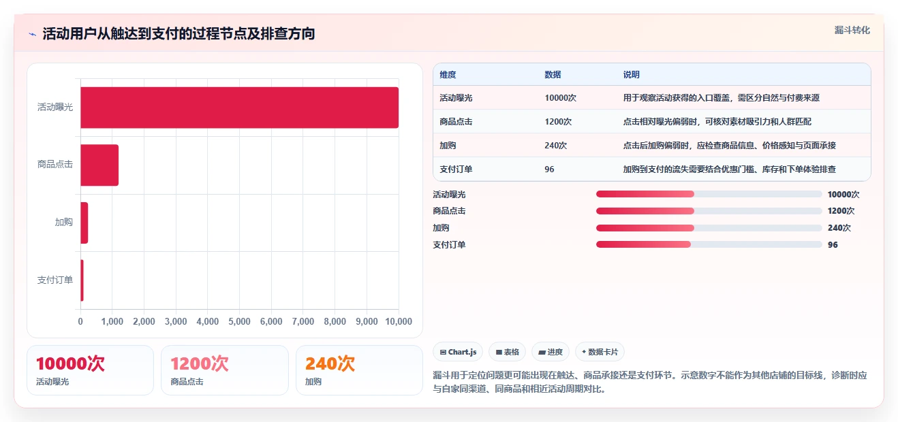Click the 1,000 x-axis tick label
This screenshot has height=422, width=898.
[x=112, y=322]
